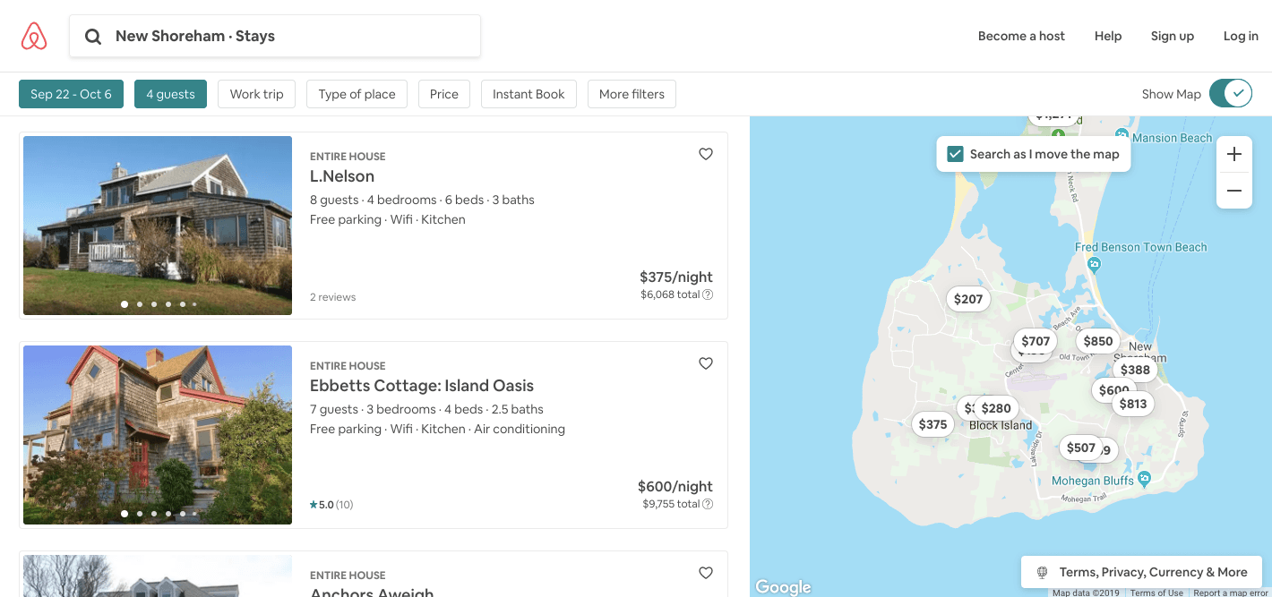Click the Fred Benson Town Beach map marker
This screenshot has width=1272, height=597.
[x=1093, y=264]
